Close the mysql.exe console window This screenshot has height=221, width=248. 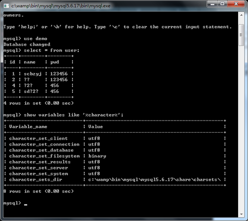(x=236, y=4)
